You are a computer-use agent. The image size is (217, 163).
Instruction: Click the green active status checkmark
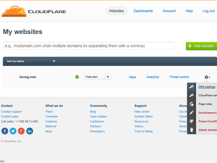pos(77,77)
